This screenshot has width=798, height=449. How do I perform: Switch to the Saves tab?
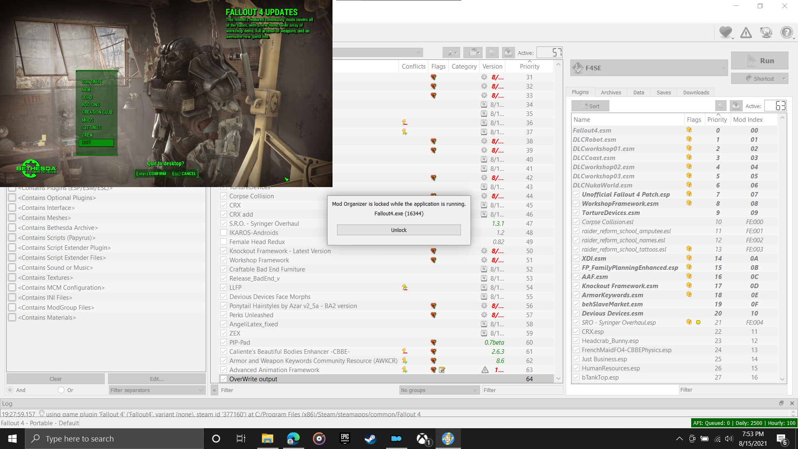(664, 92)
